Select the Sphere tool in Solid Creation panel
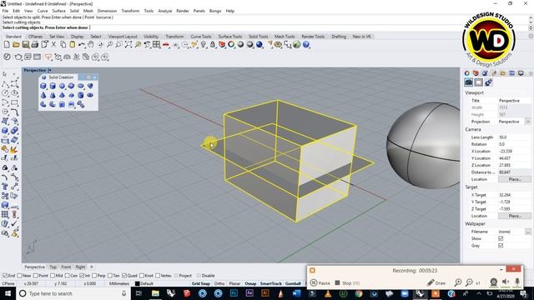The width and height of the screenshot is (534, 300). pyautogui.click(x=62, y=86)
